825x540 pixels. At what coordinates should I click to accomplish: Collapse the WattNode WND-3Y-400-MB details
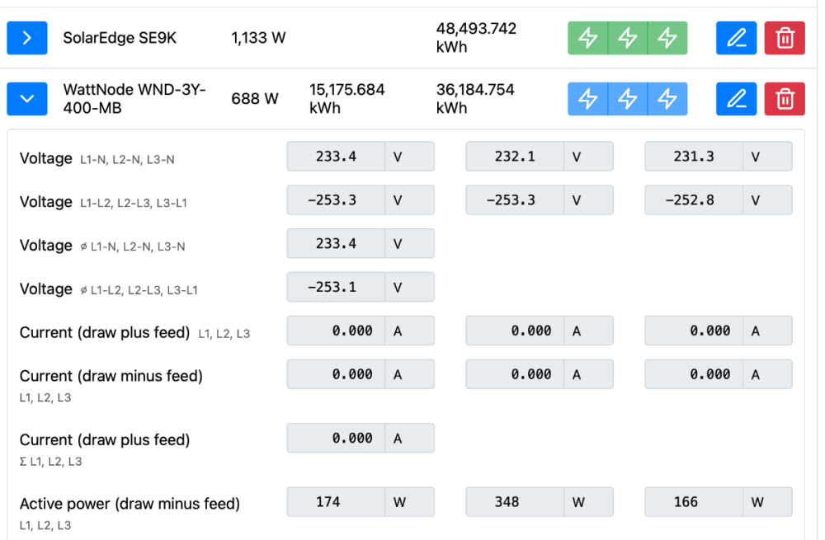coord(27,99)
